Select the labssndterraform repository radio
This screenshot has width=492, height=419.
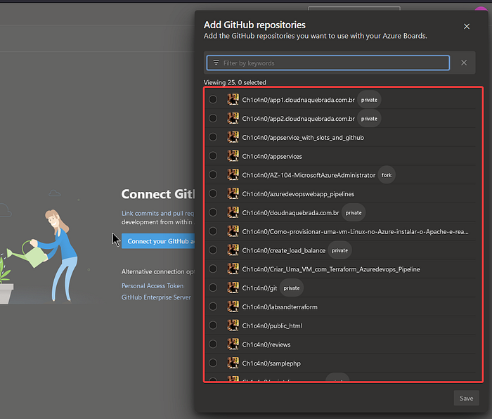(213, 307)
